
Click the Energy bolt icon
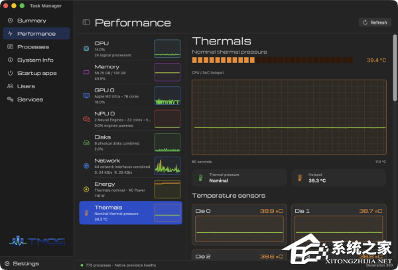(86, 189)
